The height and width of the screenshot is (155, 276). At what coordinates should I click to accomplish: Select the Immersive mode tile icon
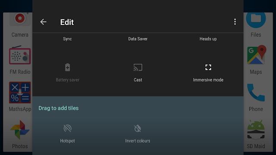coord(208,67)
